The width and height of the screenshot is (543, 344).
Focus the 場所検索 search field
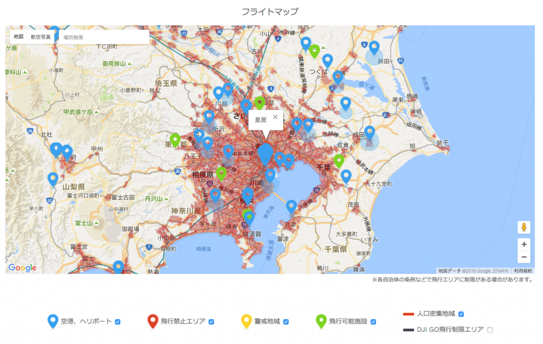[x=104, y=37]
